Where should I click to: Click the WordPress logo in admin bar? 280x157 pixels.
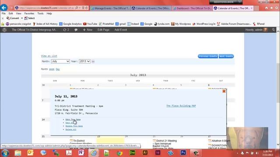[x=4, y=30]
